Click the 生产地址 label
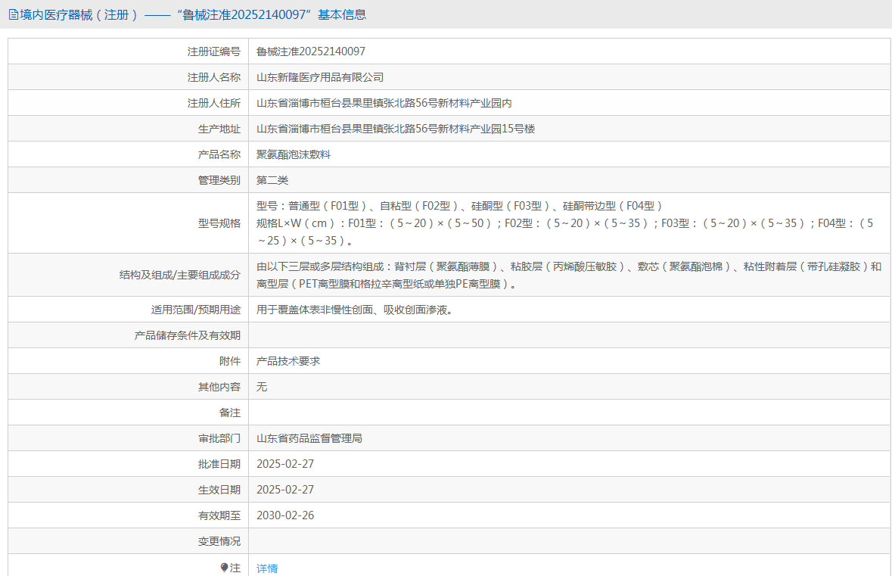 [219, 129]
